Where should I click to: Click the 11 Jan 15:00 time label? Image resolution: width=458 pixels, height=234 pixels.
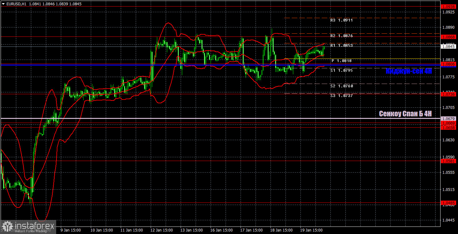point(131,230)
